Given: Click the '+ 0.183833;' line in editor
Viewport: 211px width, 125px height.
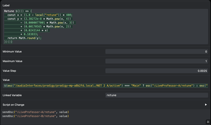Looking at the screenshot, I should tap(31, 34).
